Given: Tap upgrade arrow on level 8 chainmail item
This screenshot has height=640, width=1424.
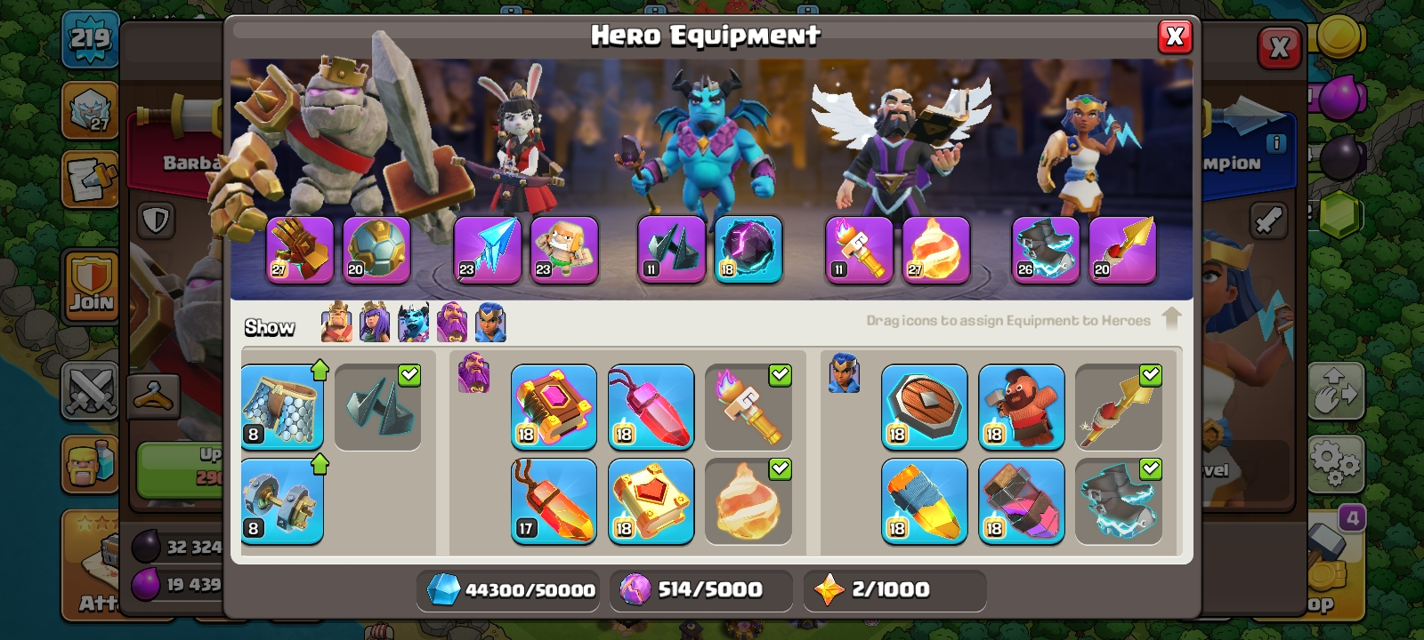Looking at the screenshot, I should click(320, 370).
